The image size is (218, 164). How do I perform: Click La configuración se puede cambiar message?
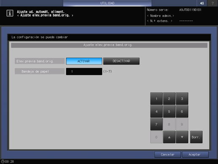click(x=40, y=37)
